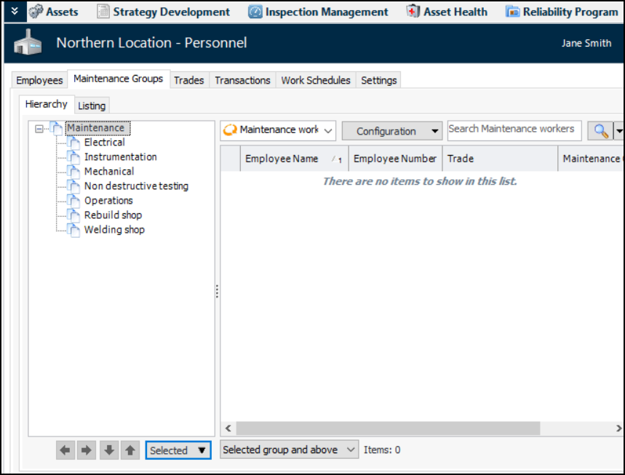Select the Rebuild shop group
This screenshot has height=475, width=625.
113,215
